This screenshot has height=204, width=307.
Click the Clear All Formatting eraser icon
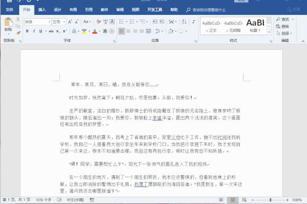[x=99, y=22]
